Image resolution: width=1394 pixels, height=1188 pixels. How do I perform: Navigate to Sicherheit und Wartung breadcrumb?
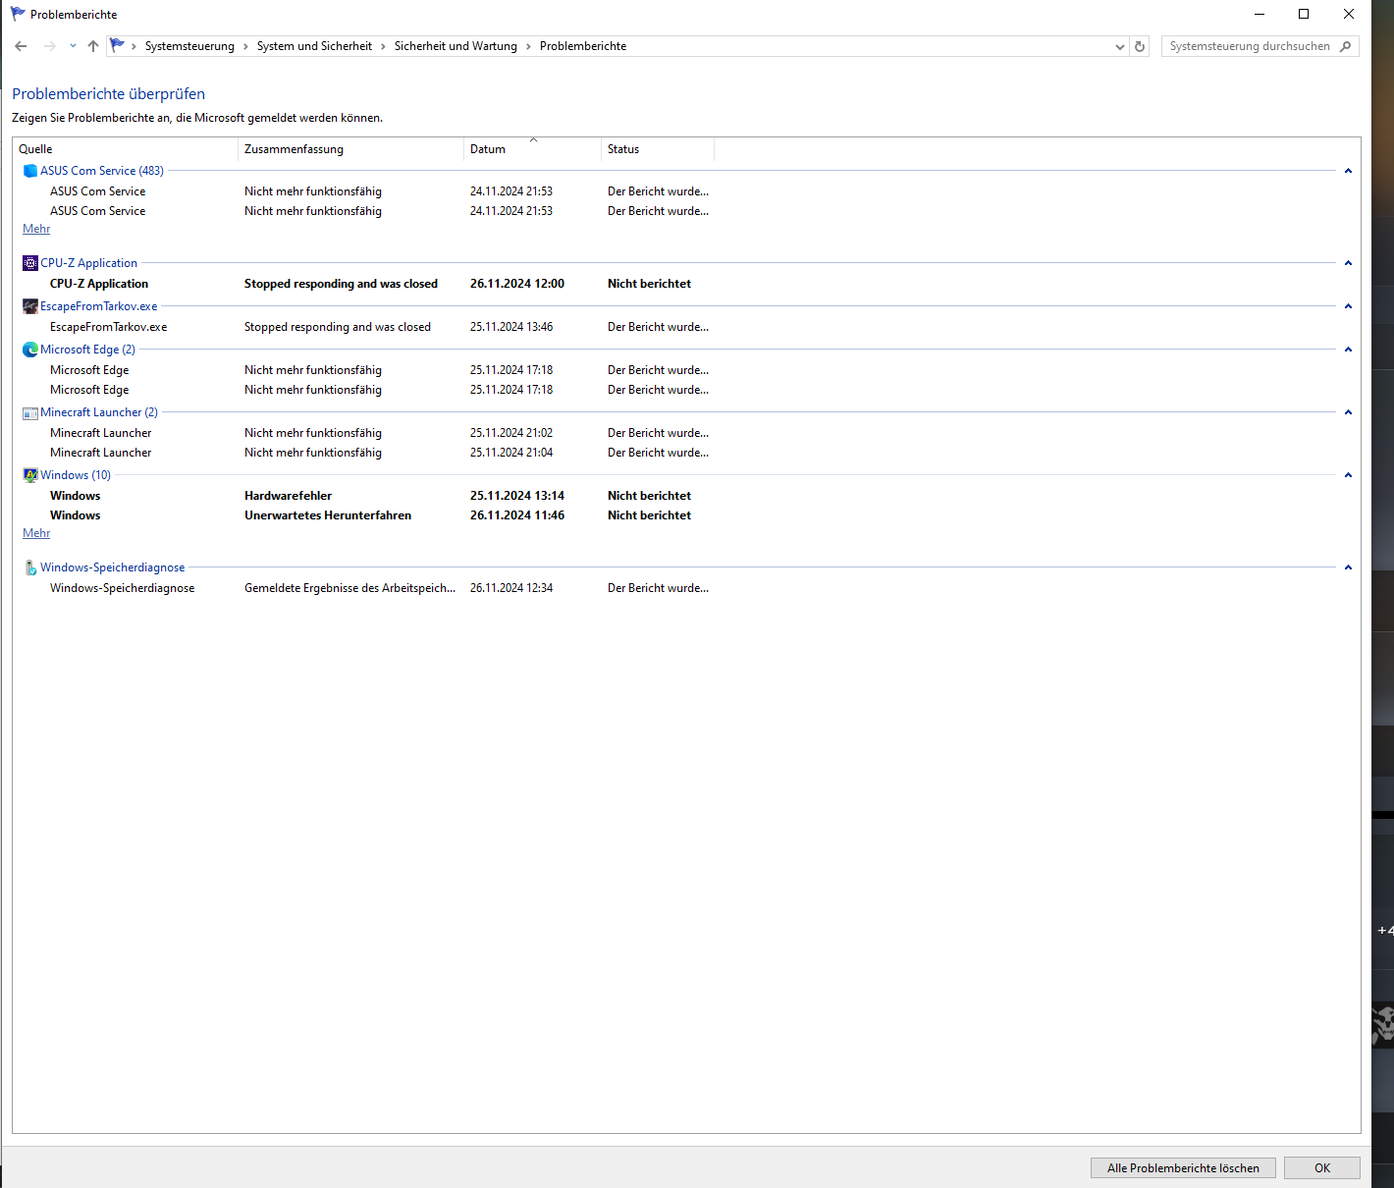coord(456,46)
